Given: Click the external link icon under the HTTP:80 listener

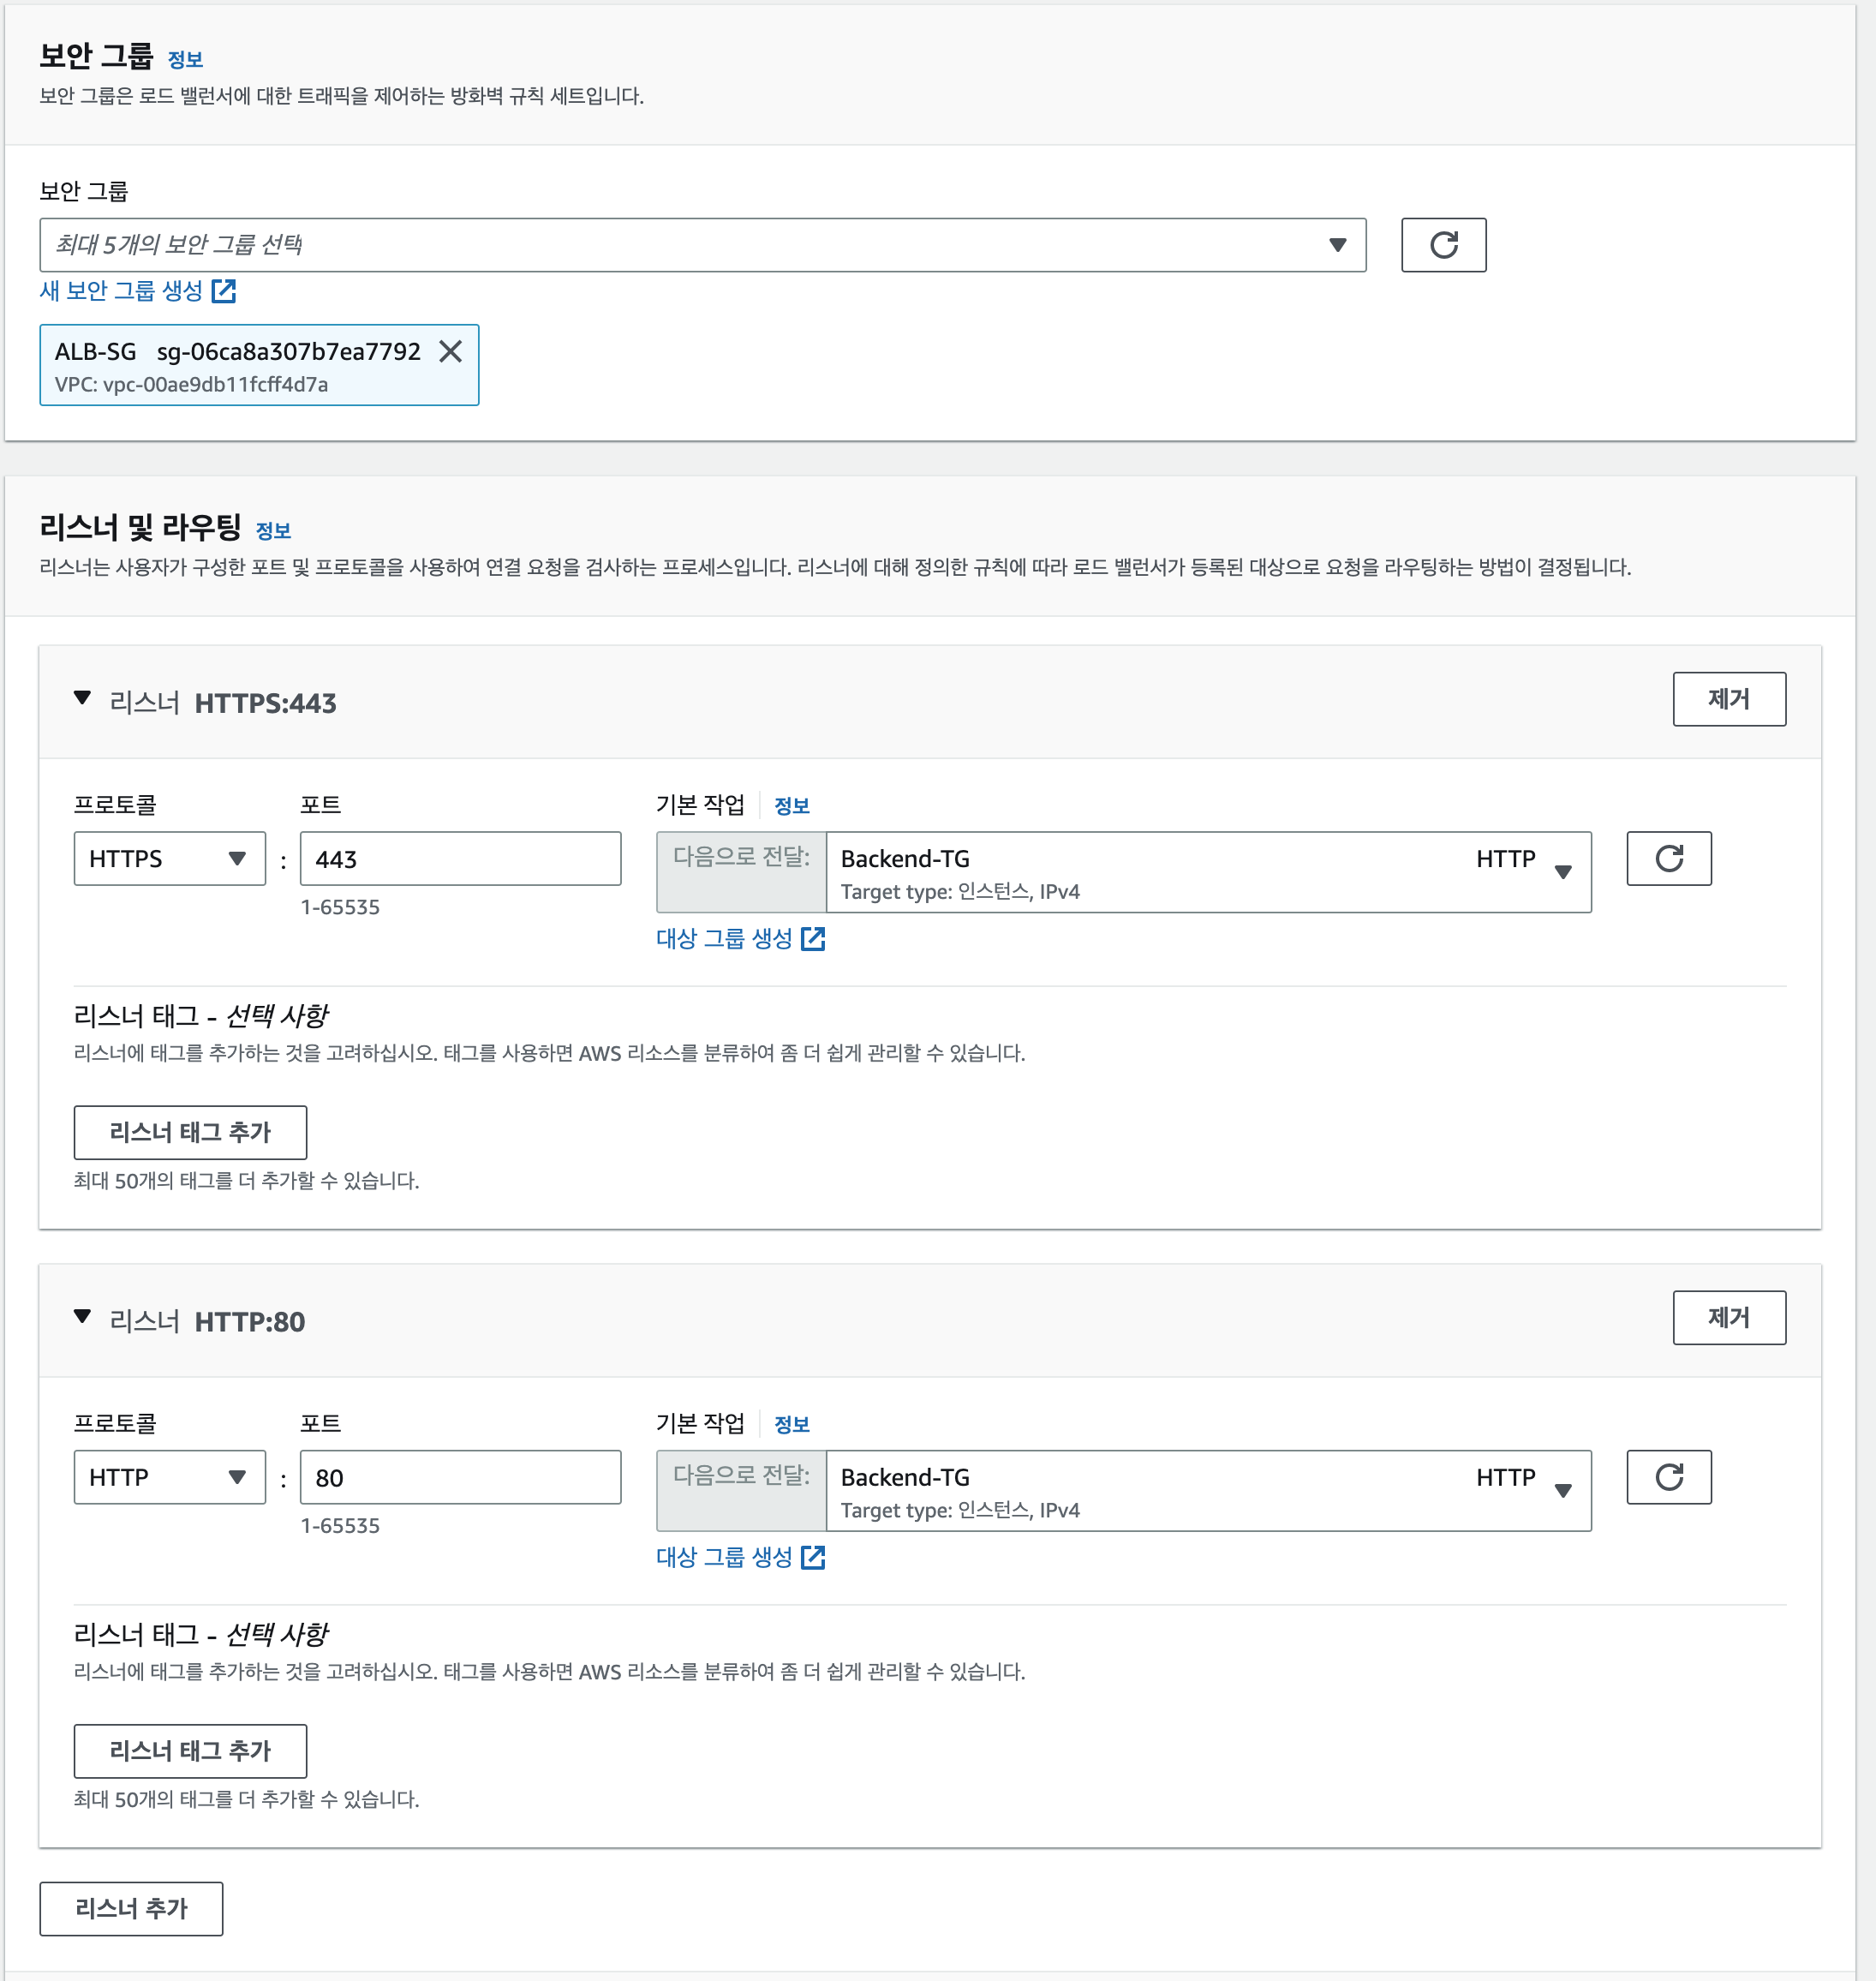Looking at the screenshot, I should click(813, 1556).
